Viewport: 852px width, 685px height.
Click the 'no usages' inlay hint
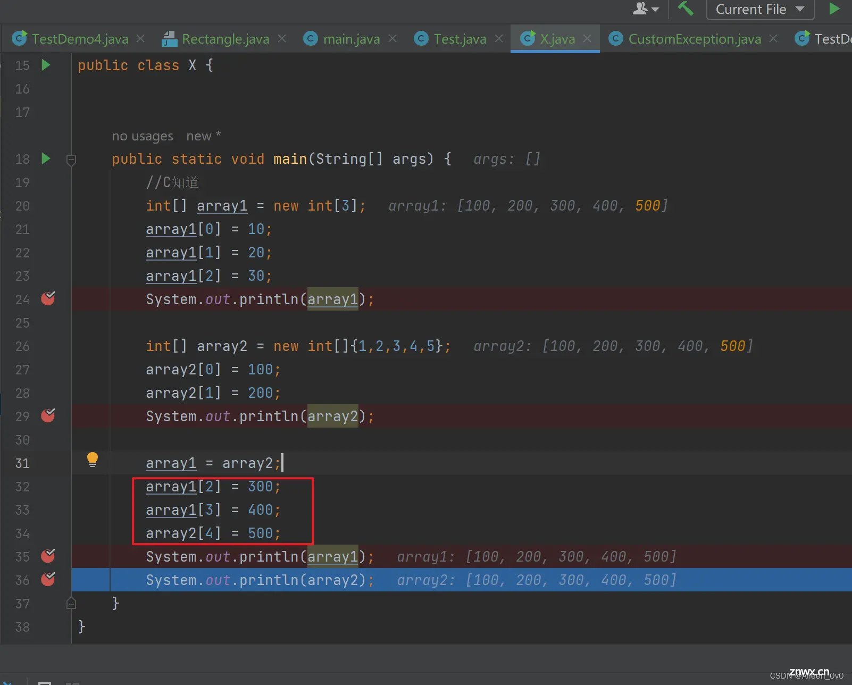pos(143,136)
